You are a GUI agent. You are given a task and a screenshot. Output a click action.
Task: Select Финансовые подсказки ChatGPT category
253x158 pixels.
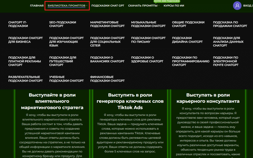pos(107,79)
